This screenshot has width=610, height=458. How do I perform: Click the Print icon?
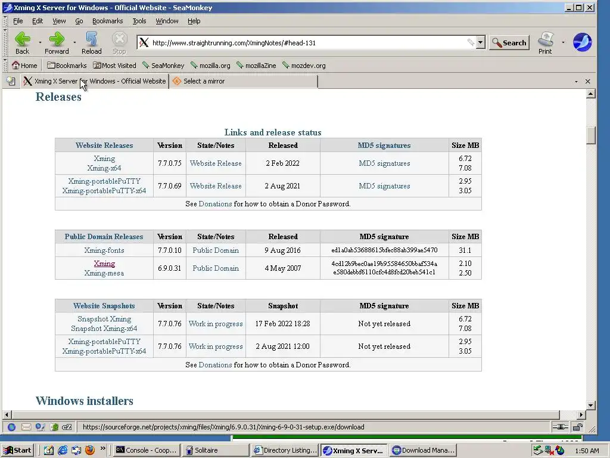pos(545,39)
